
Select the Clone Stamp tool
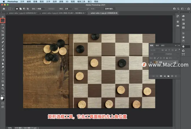coord(3,49)
